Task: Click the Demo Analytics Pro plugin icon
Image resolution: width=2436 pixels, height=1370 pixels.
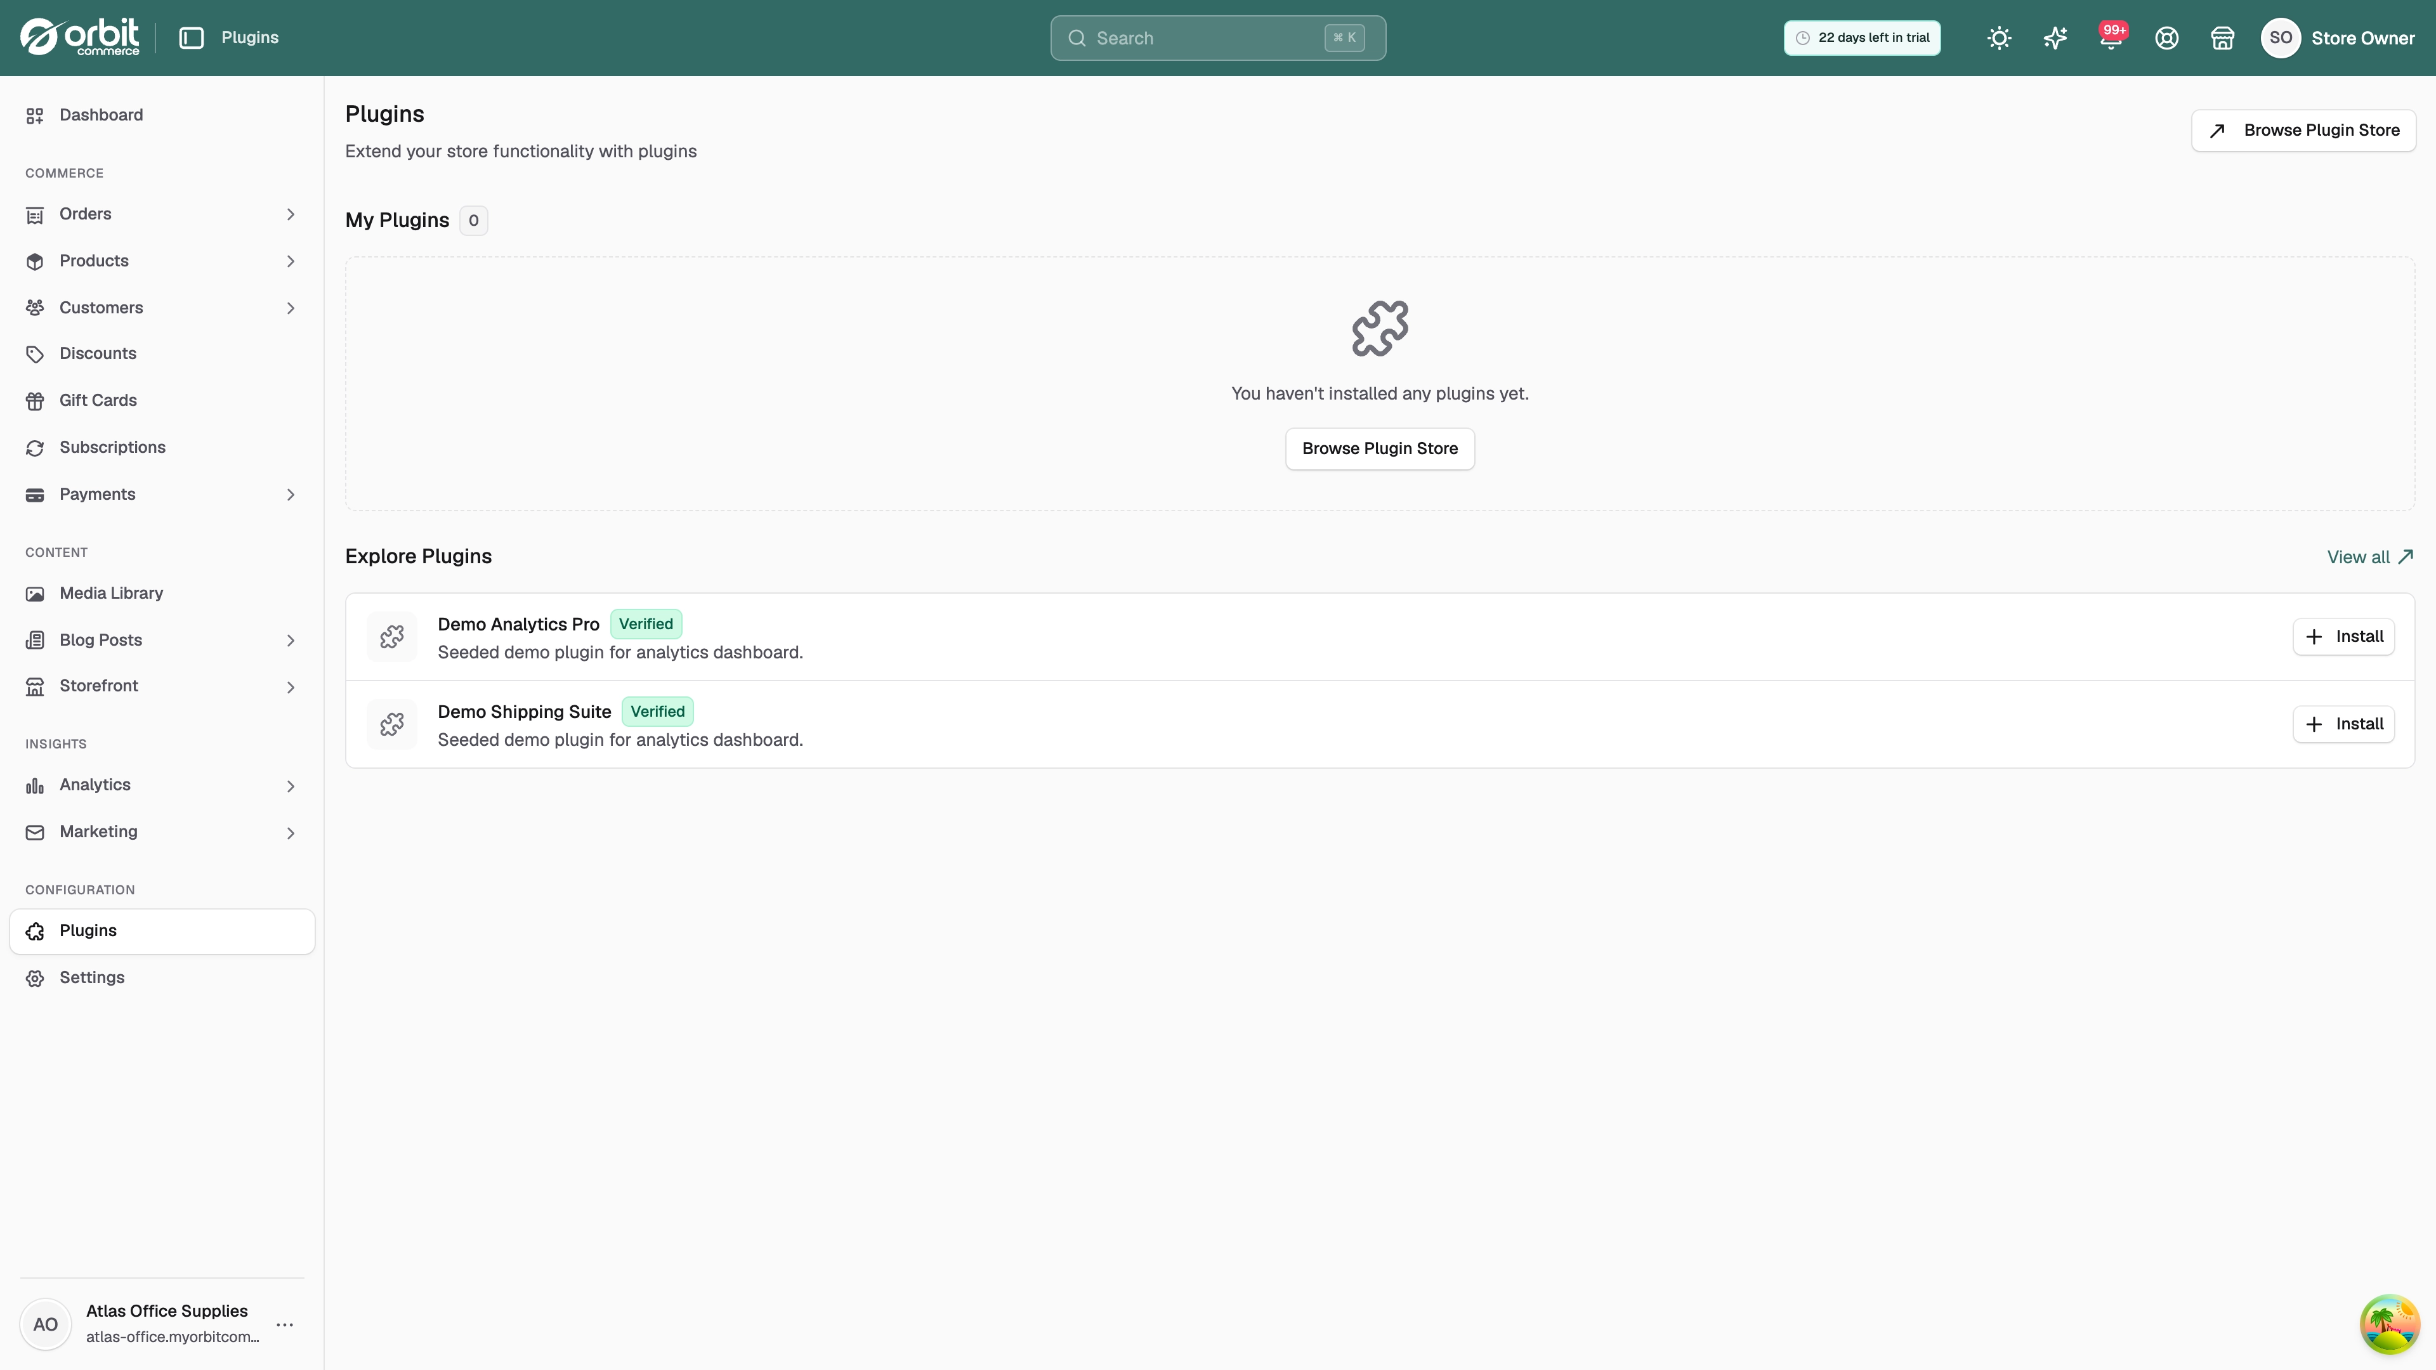Action: tap(391, 636)
